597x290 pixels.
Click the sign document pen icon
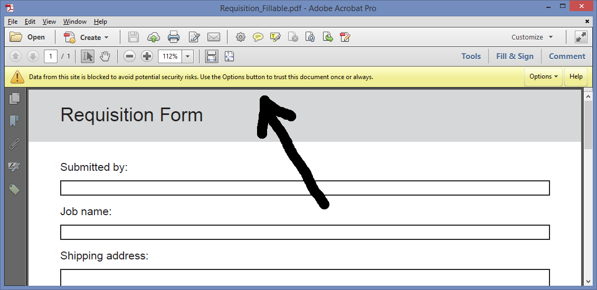345,37
